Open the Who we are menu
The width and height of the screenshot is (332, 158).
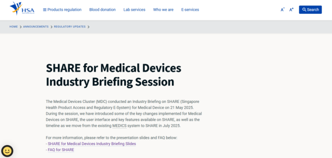[163, 10]
